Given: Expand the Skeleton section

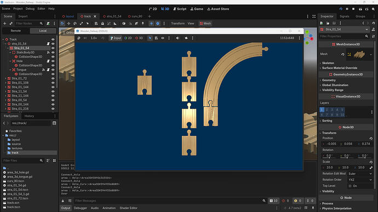Looking at the screenshot, I should (x=328, y=63).
